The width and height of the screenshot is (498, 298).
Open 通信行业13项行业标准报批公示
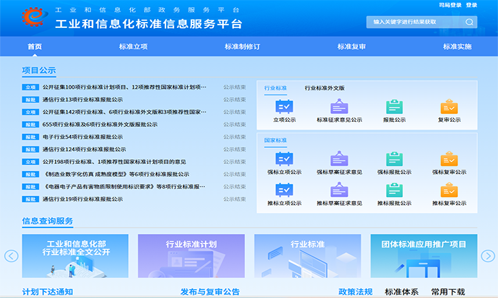83,100
